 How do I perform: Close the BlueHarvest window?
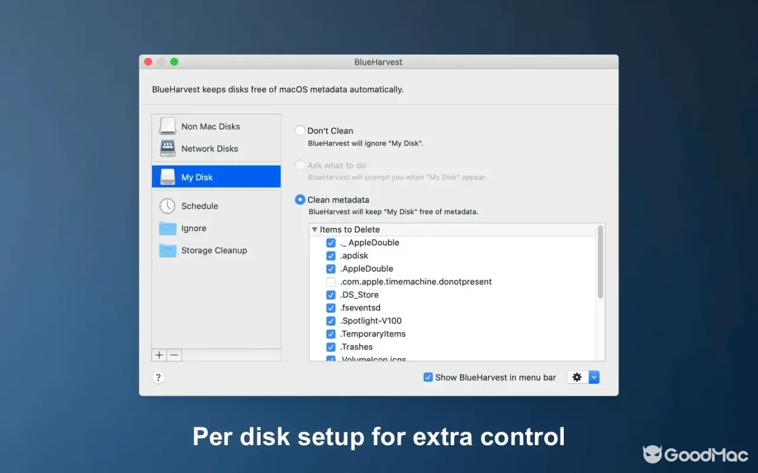pos(147,61)
